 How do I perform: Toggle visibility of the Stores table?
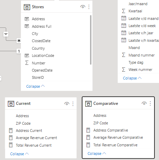[x=83, y=7]
